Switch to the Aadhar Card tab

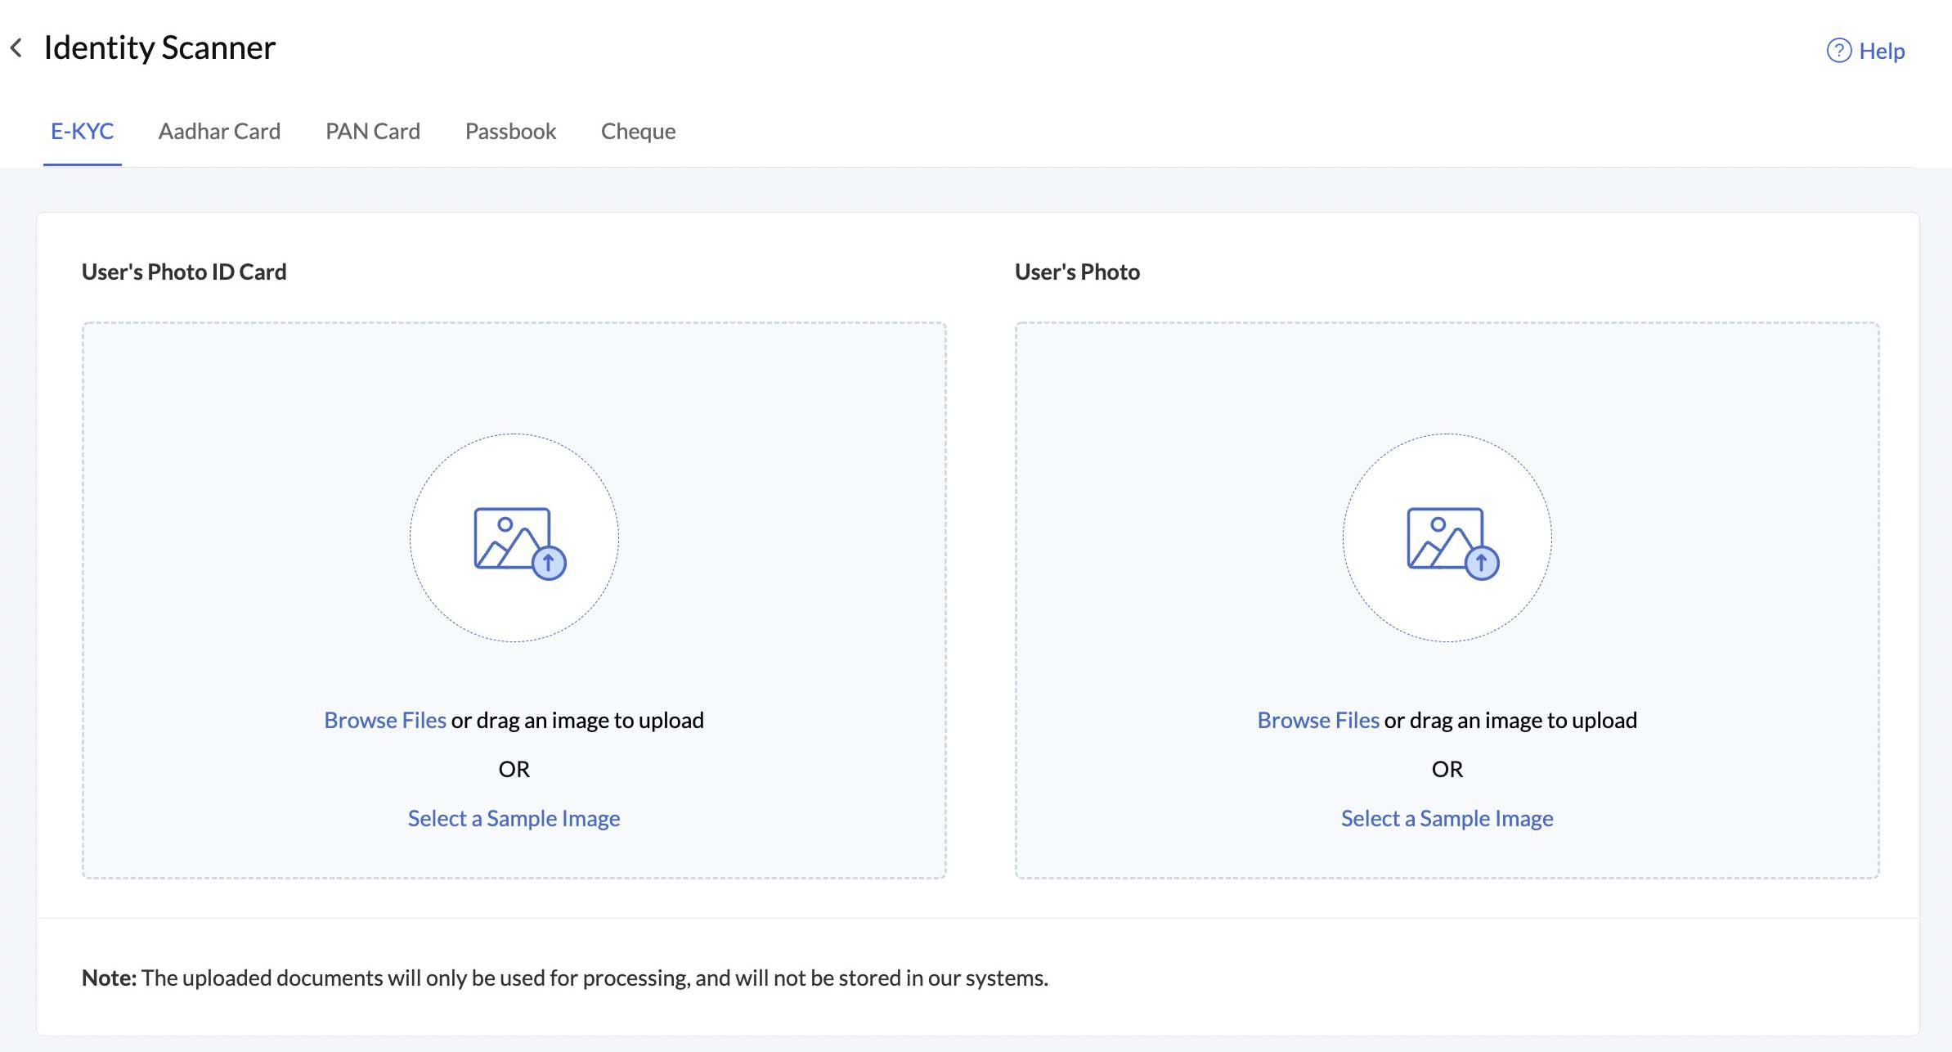pyautogui.click(x=219, y=129)
